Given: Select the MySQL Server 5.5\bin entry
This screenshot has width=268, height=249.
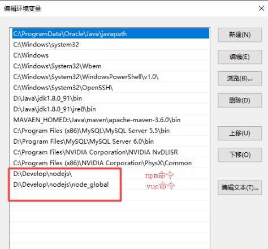Looking at the screenshot, I should [x=111, y=131].
